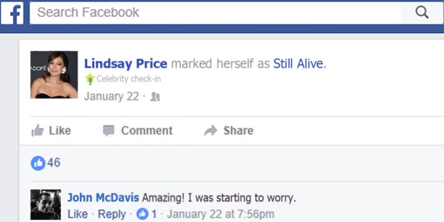Click the thumbs-up Like icon on post

click(x=37, y=130)
